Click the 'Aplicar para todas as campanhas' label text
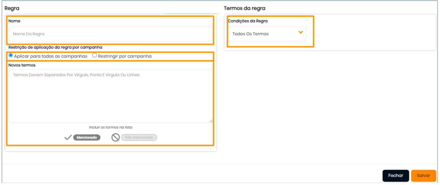440x185 pixels. [51, 56]
